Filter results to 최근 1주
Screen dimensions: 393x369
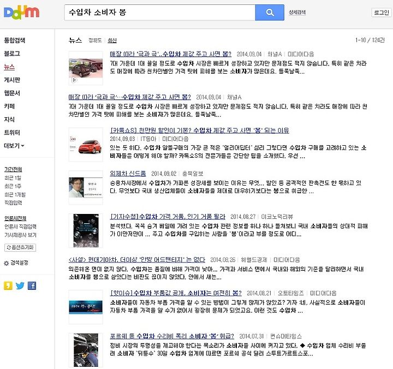(x=13, y=186)
